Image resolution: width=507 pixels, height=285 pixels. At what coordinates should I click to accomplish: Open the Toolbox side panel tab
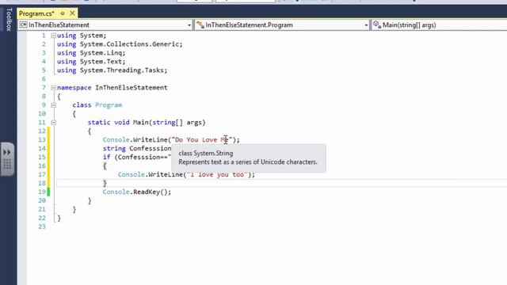pyautogui.click(x=9, y=19)
